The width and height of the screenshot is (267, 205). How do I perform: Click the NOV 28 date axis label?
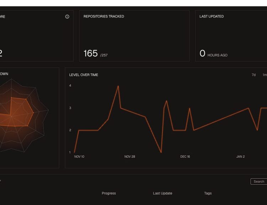coord(130,157)
